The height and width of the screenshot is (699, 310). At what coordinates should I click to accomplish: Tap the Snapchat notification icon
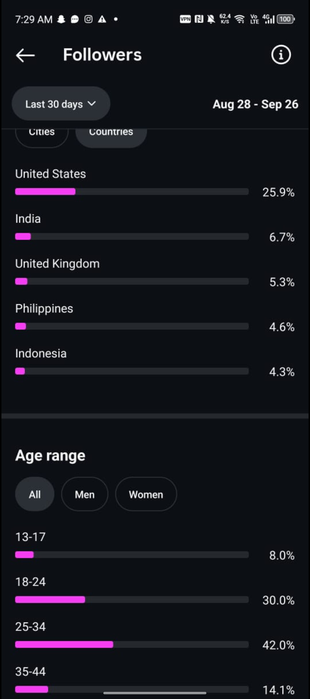pyautogui.click(x=61, y=19)
